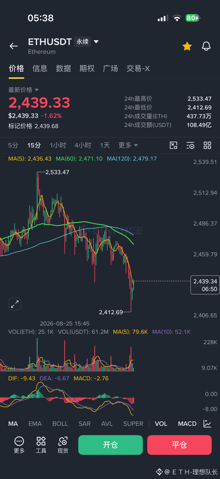Tap the cellular signal bars icon
220x479 pixels.
coord(163,18)
